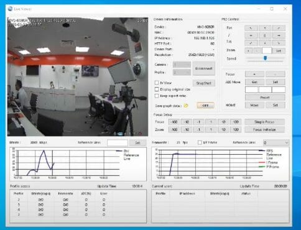Click Focus +100 step button
This screenshot has width=301, height=230.
coord(236,122)
